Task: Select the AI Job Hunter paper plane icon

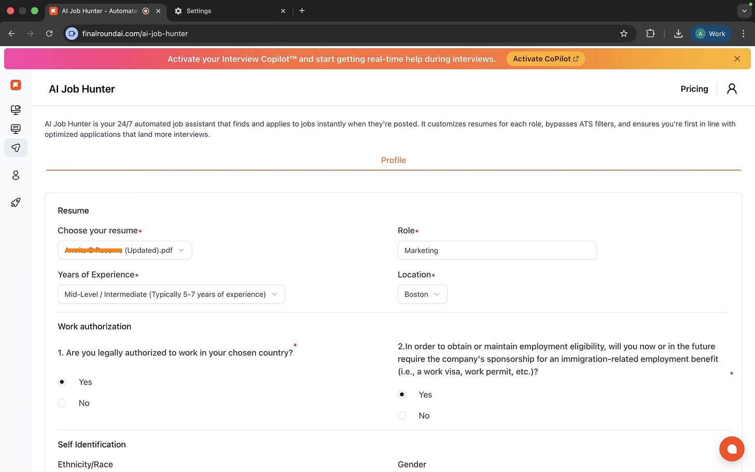Action: (16, 148)
